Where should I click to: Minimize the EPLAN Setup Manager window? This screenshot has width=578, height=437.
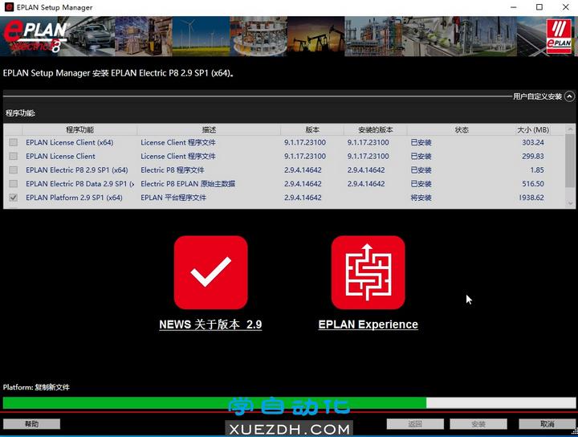[514, 7]
